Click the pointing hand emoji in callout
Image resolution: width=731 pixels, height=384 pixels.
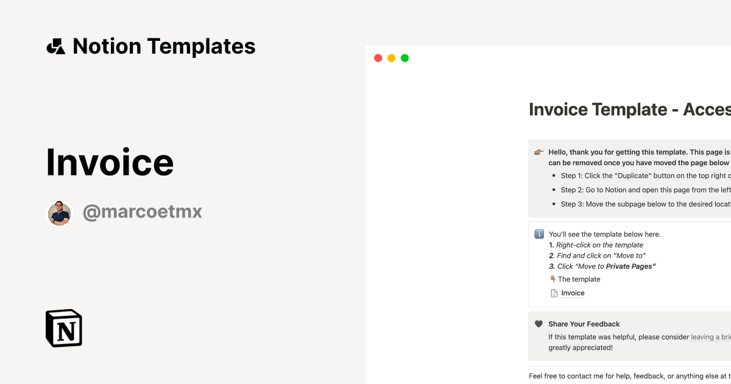point(539,152)
